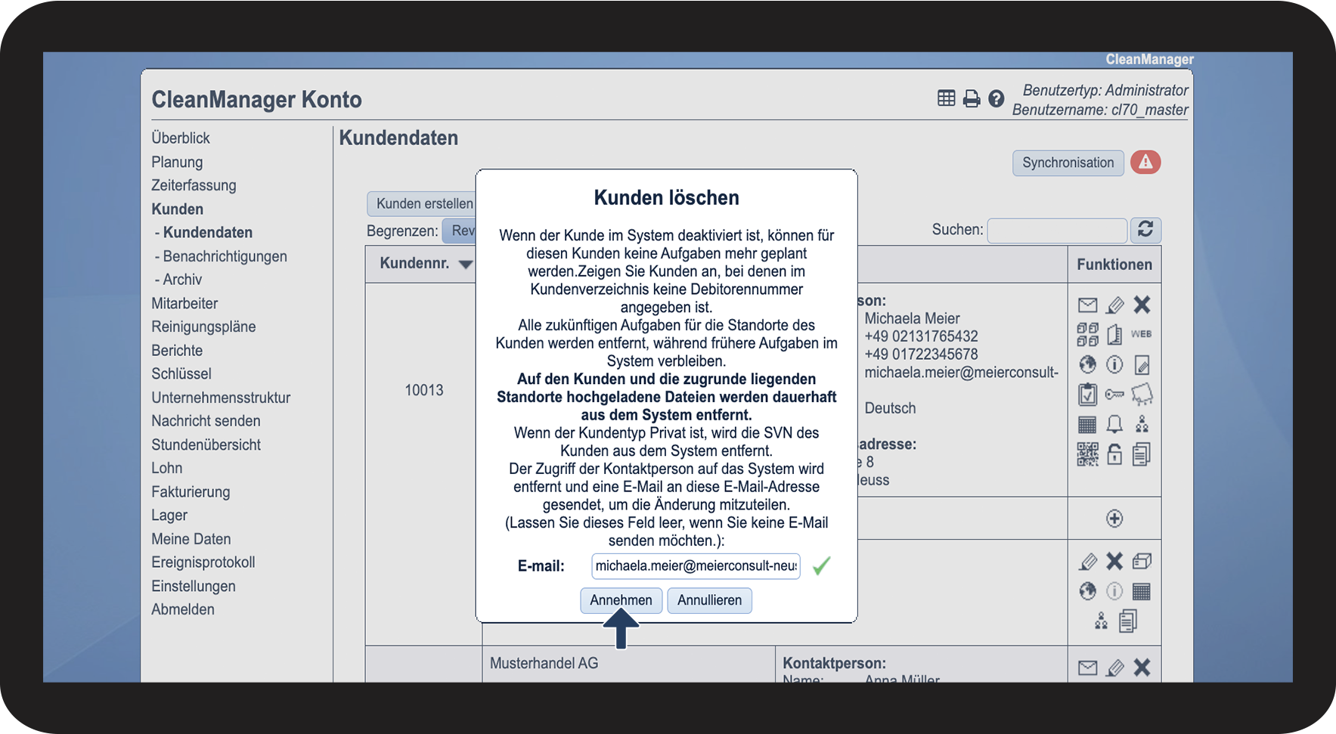
Task: Open Fakturierung in sidebar menu
Action: 191,492
